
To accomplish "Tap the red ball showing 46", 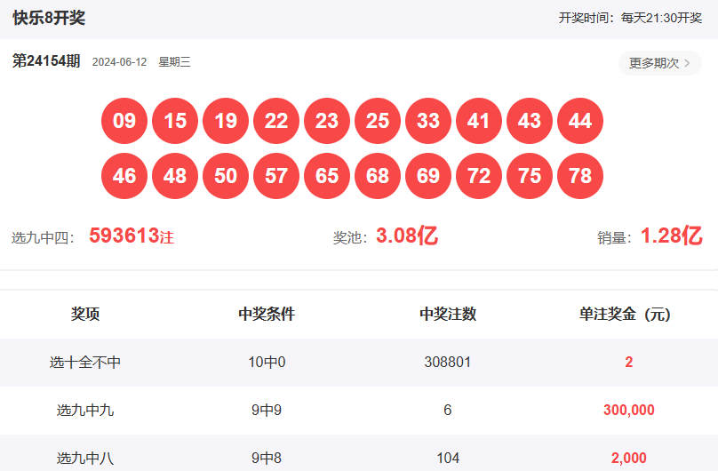I will [x=124, y=176].
